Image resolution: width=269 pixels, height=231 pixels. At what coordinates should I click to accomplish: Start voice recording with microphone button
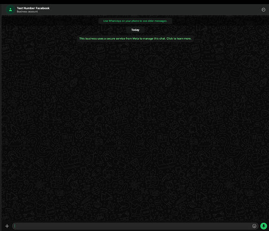tap(263, 226)
